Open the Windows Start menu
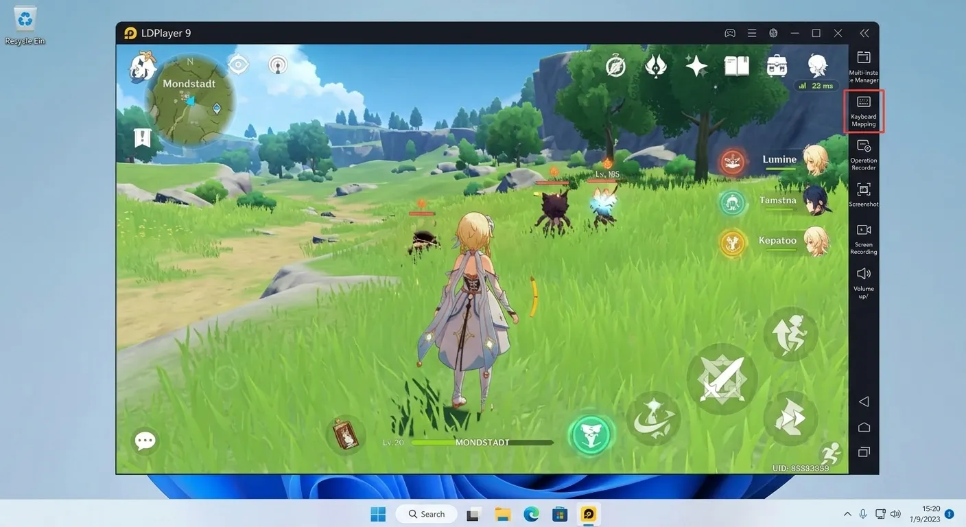Screen dimensions: 966x527 point(378,514)
